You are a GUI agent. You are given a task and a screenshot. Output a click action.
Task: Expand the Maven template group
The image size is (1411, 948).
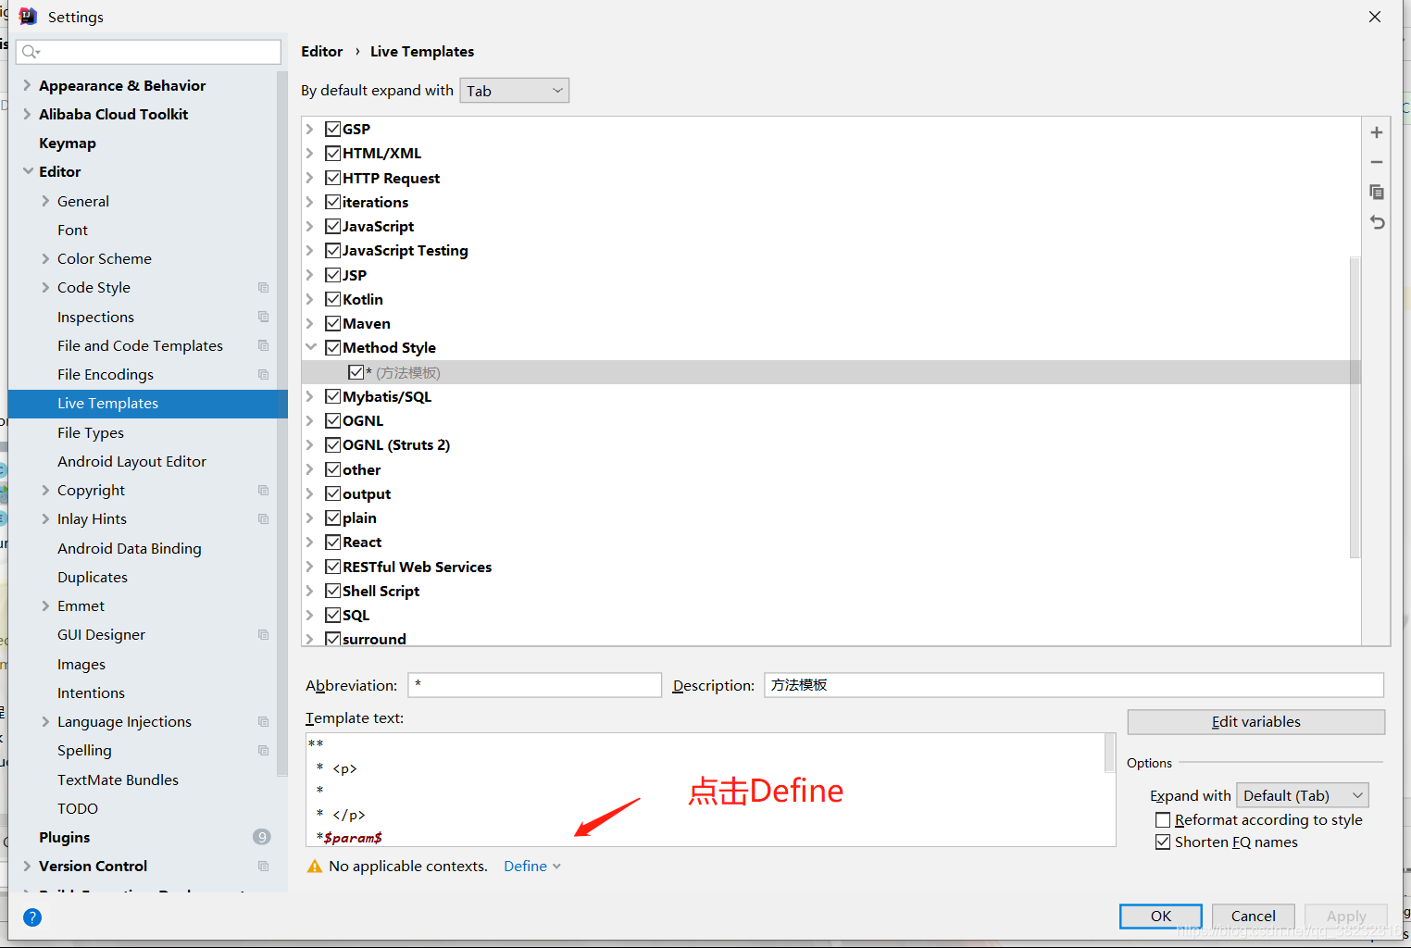point(311,323)
